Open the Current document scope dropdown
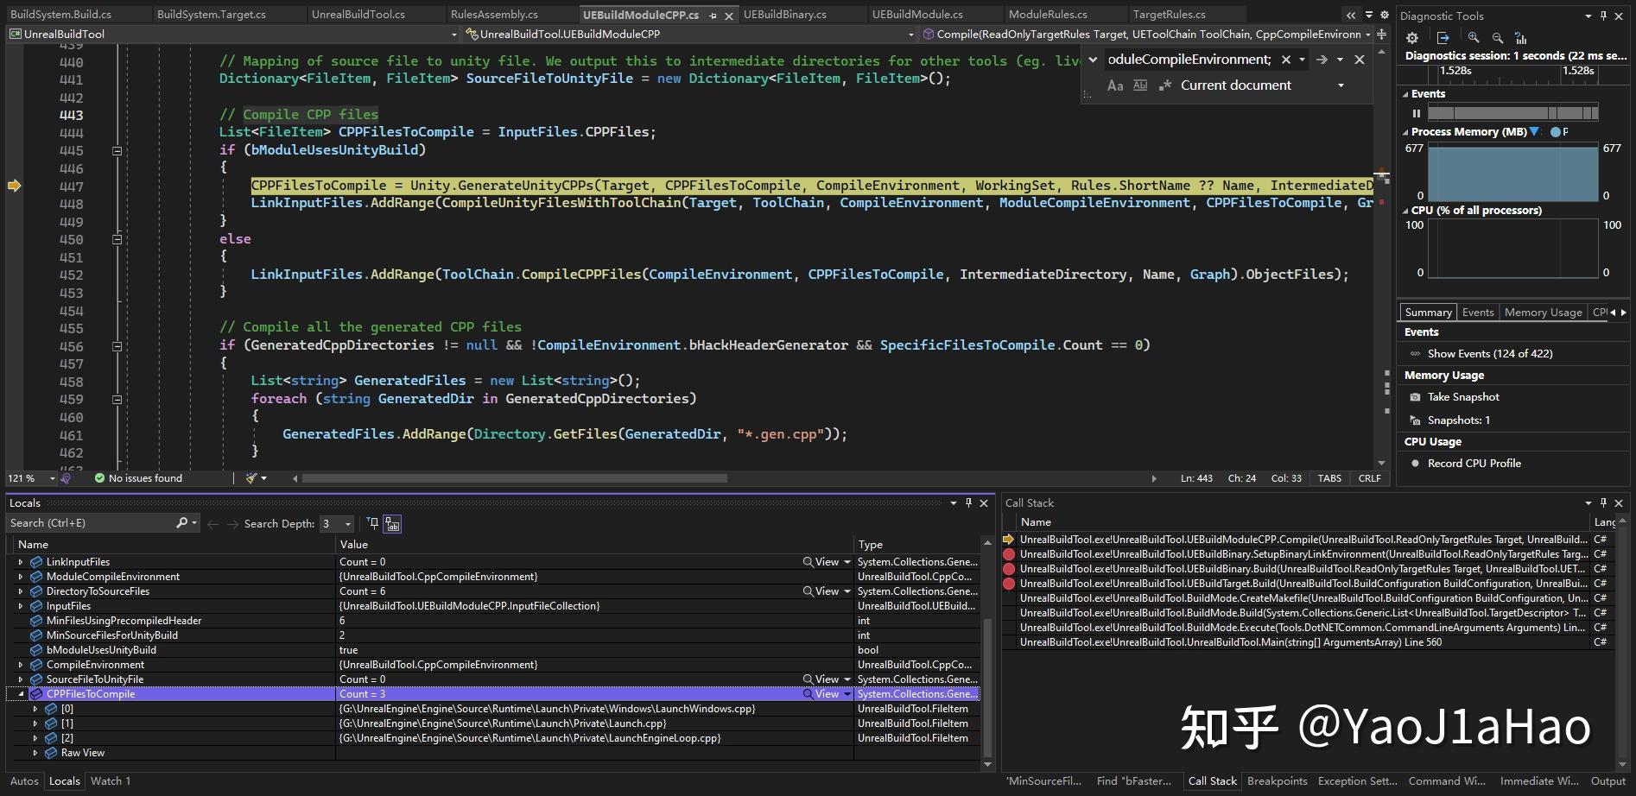Image resolution: width=1636 pixels, height=796 pixels. pyautogui.click(x=1341, y=85)
